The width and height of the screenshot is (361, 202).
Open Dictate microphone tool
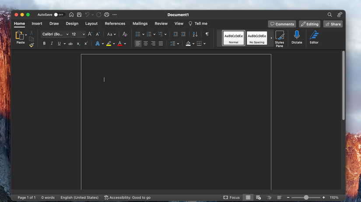pos(297,37)
